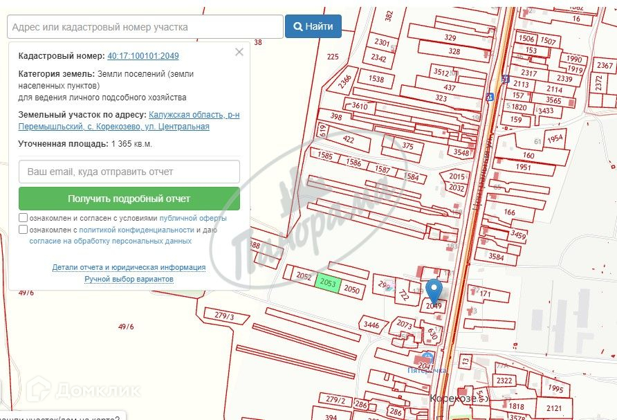Close the parcel info panel
The image size is (617, 420).
click(239, 52)
